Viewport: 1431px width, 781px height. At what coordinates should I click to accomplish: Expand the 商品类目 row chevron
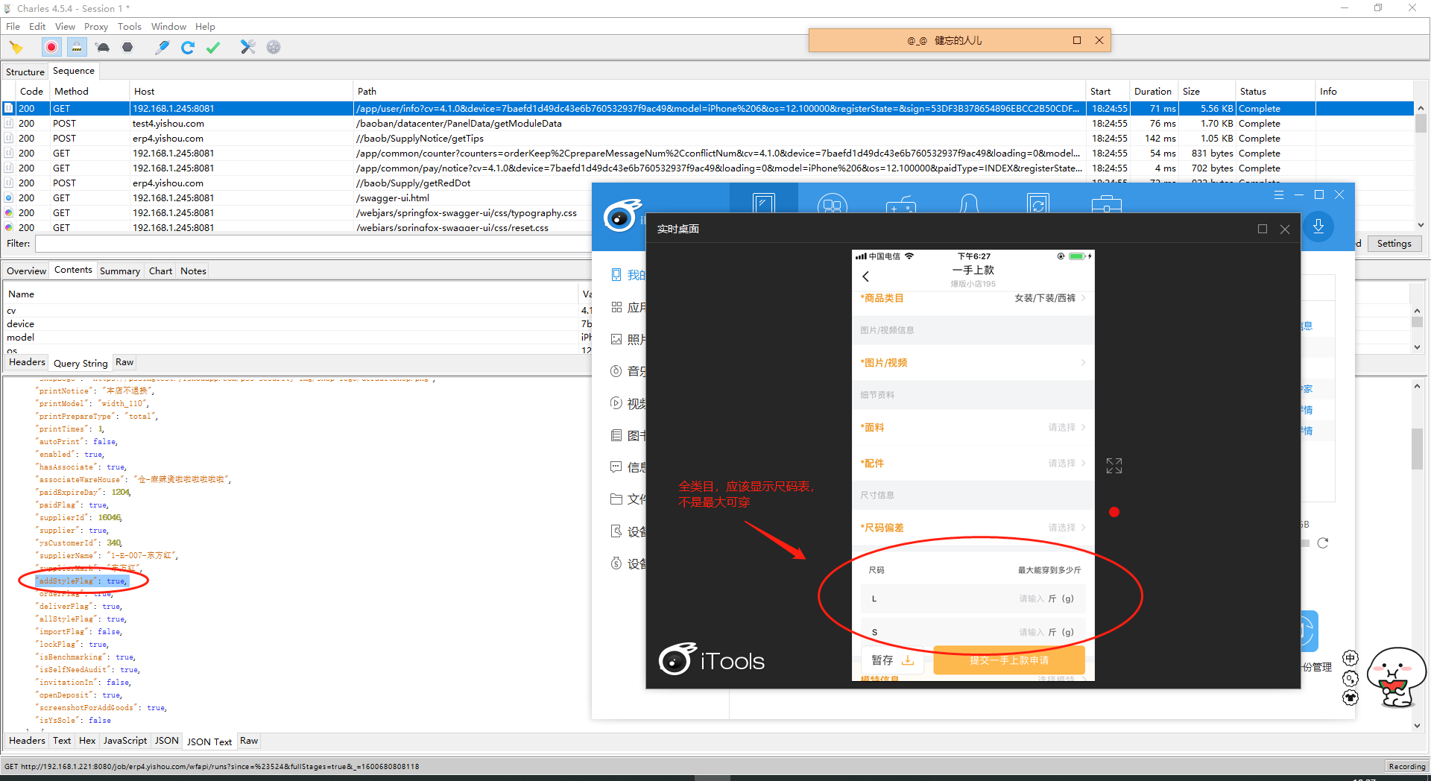(x=1083, y=298)
